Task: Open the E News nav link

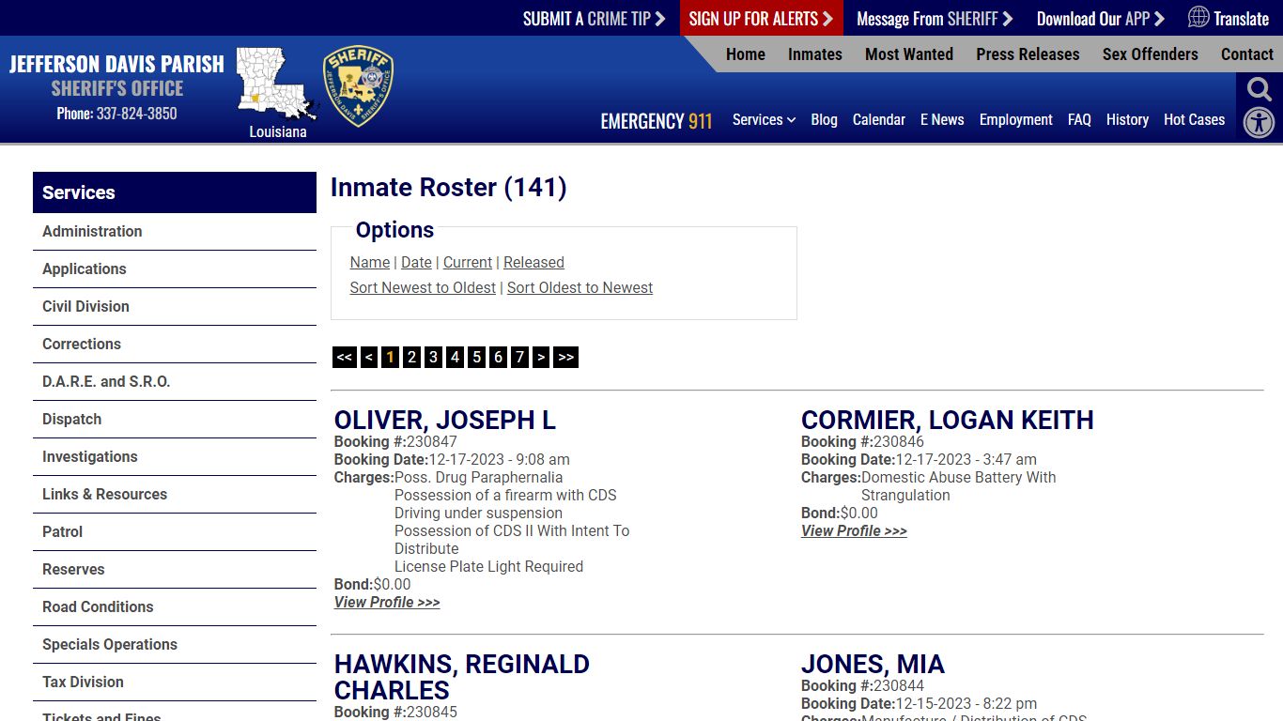Action: click(942, 119)
